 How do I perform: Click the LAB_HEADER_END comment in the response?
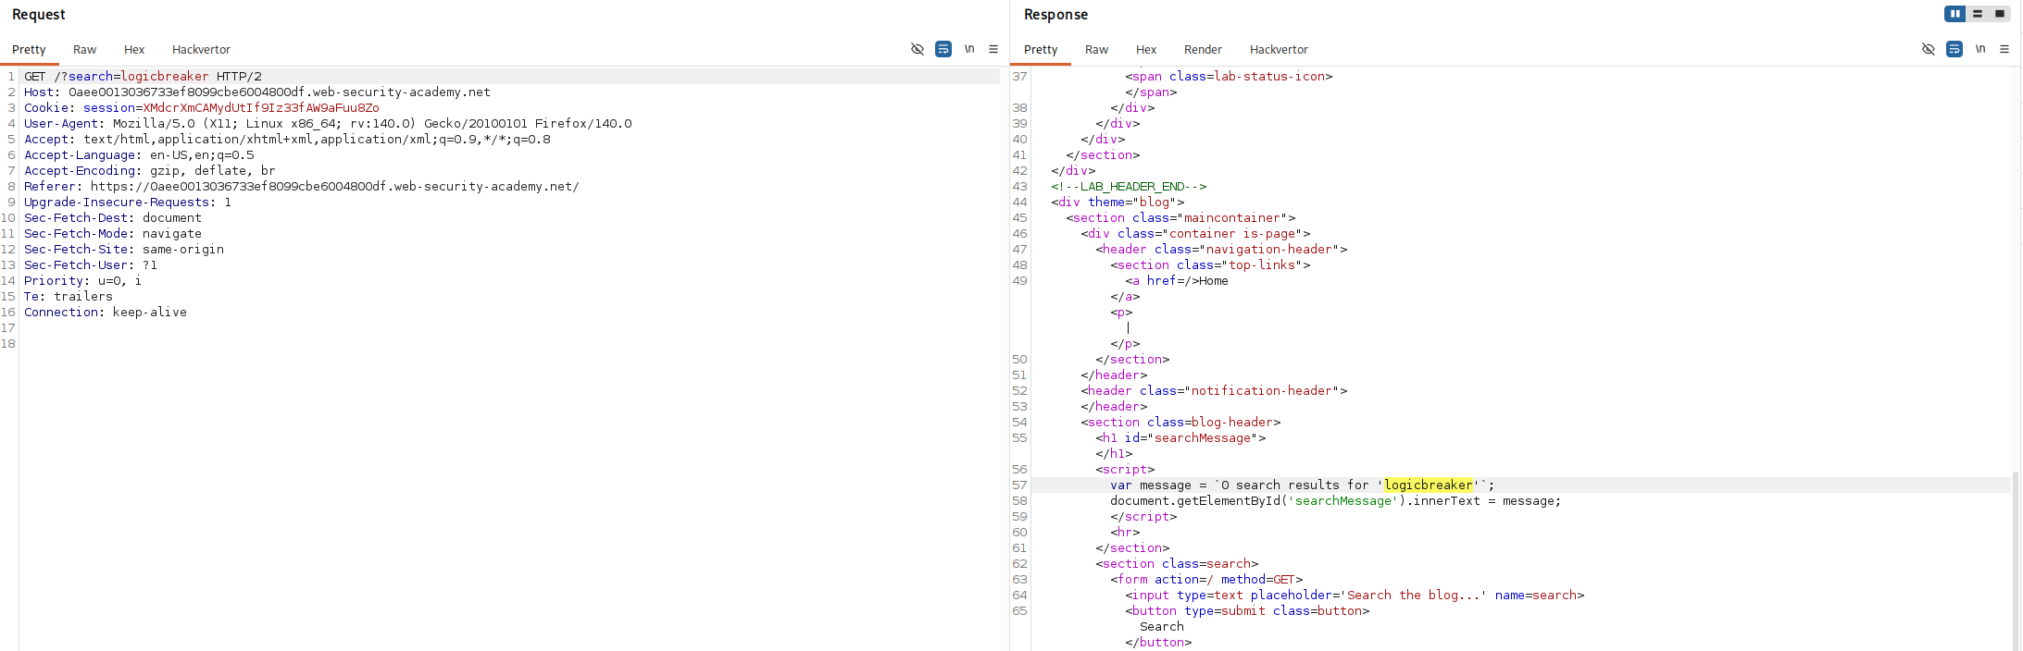1129,187
